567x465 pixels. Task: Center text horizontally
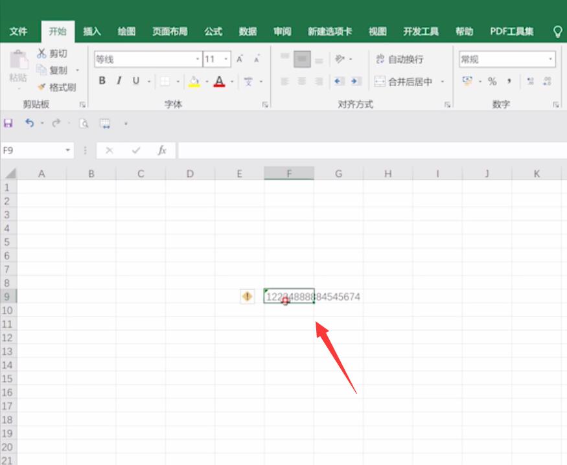(x=302, y=82)
